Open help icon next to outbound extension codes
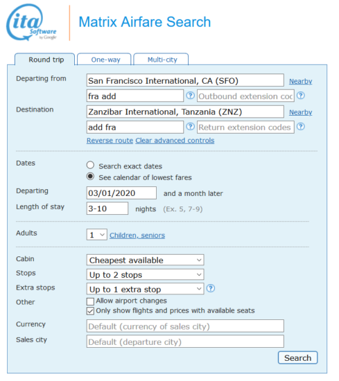Viewport: 339px width, 381px height. [x=301, y=96]
